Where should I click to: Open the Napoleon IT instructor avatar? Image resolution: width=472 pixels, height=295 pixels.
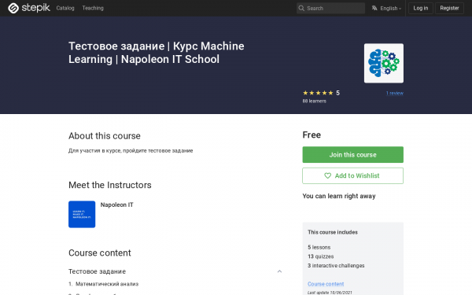pyautogui.click(x=82, y=214)
